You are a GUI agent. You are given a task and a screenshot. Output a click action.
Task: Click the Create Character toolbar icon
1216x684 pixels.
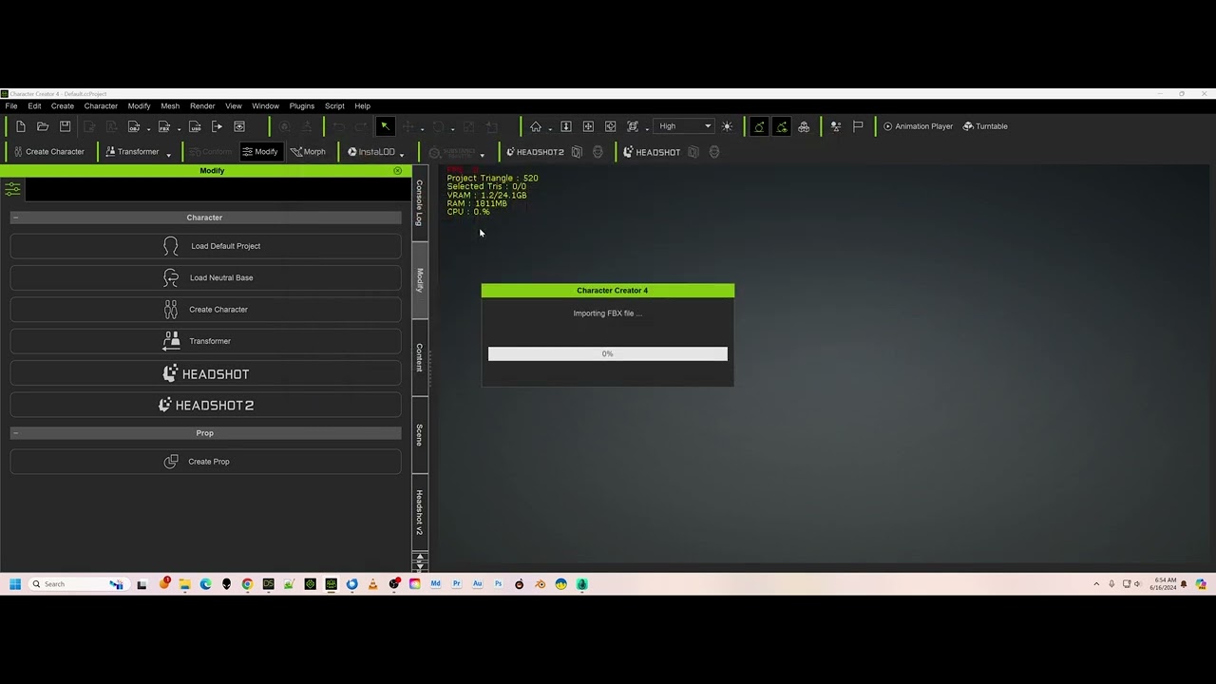point(49,152)
